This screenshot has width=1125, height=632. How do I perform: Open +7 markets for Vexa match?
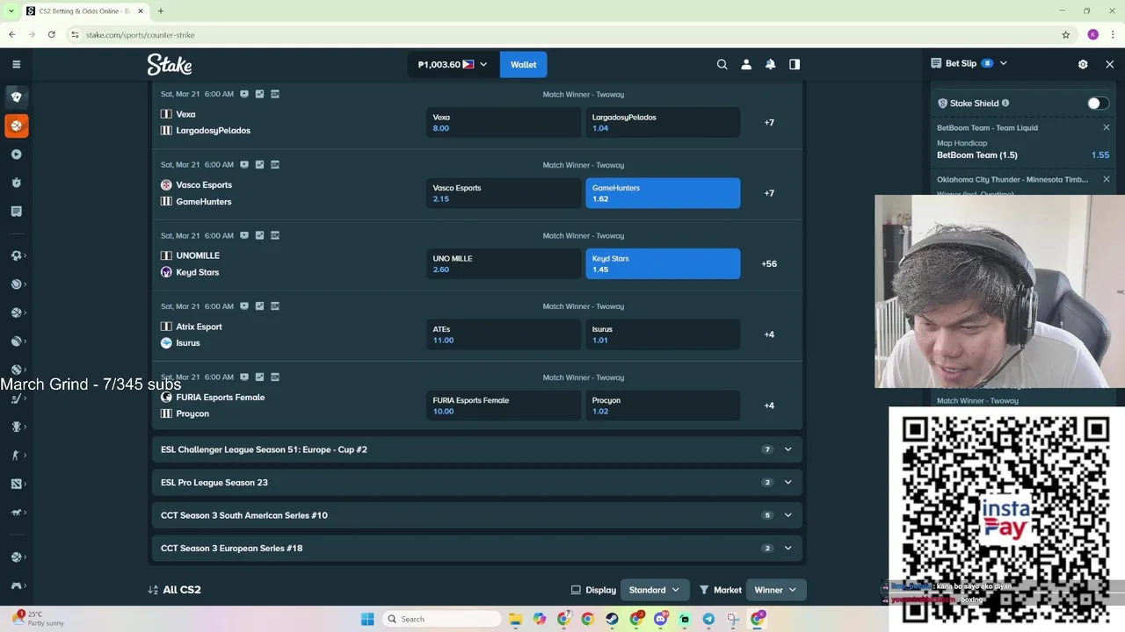(x=769, y=122)
